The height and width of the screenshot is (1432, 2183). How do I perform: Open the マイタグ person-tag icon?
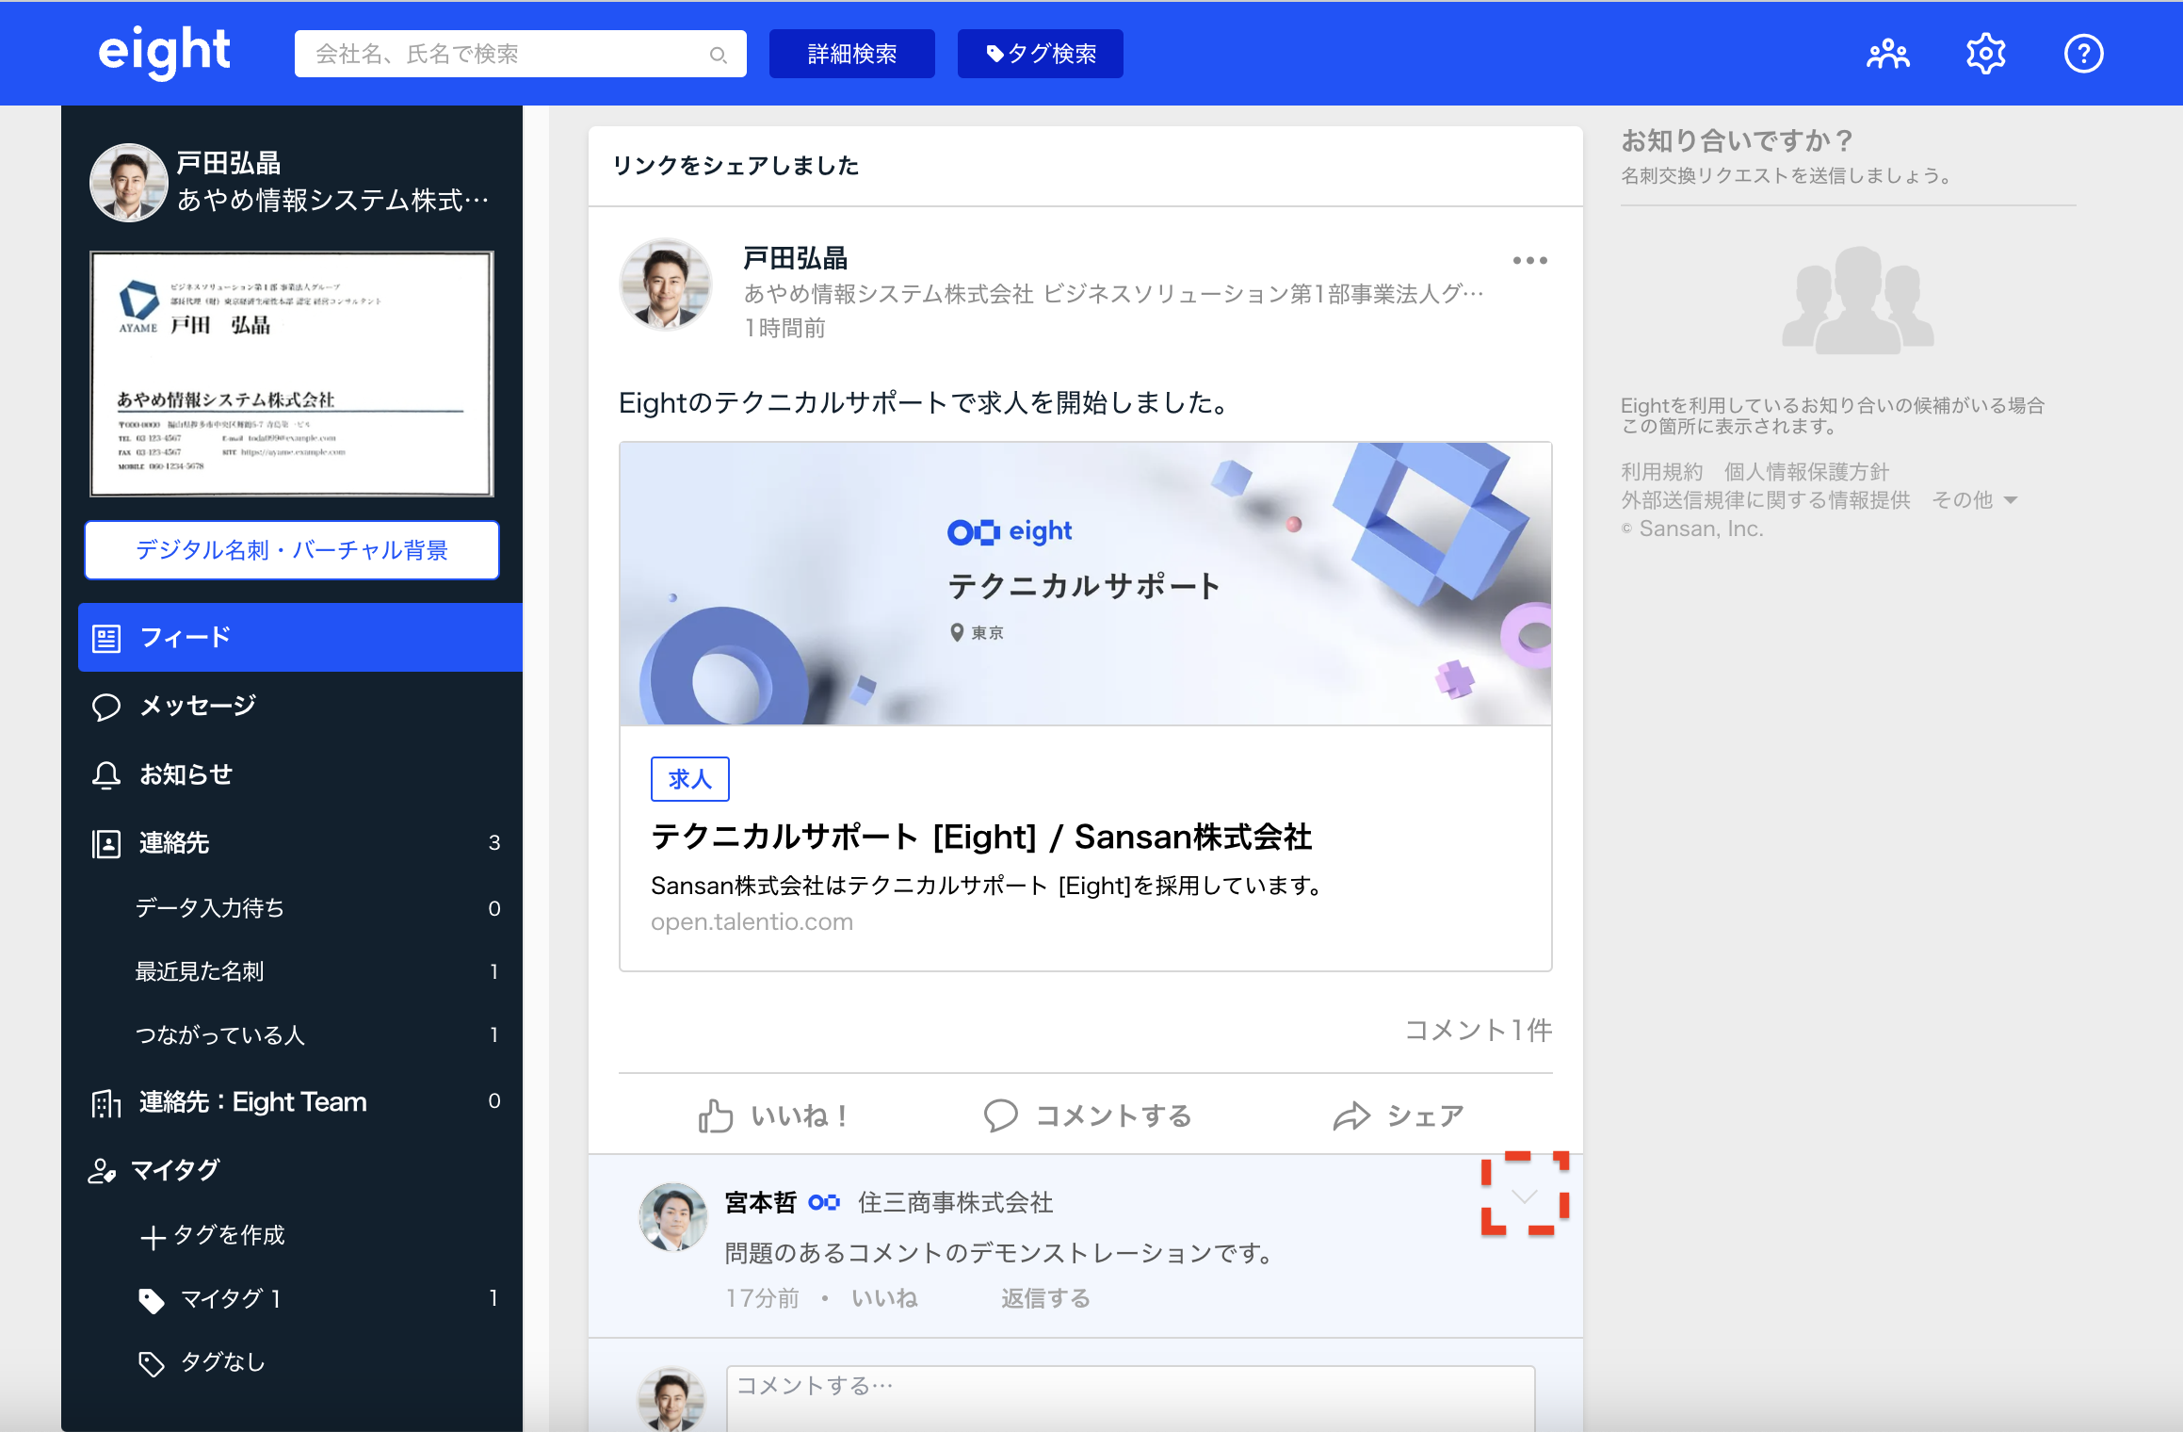(x=103, y=1170)
